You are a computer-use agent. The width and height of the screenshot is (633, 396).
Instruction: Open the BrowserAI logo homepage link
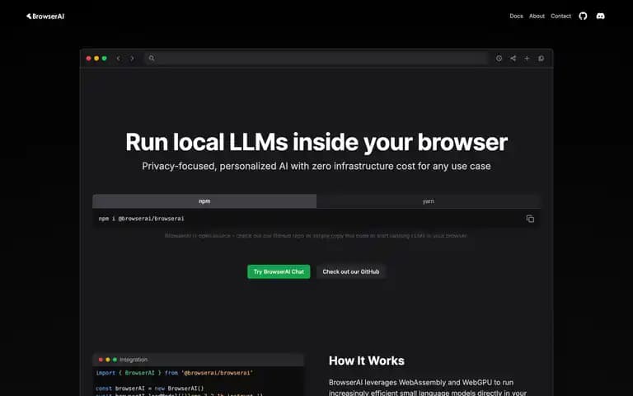45,16
